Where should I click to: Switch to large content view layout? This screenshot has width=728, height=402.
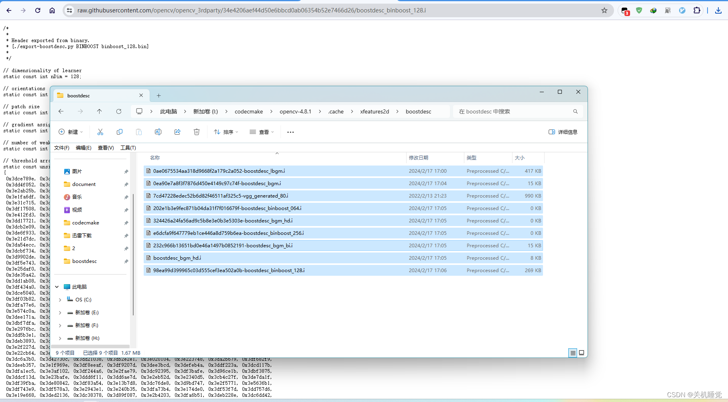(582, 353)
